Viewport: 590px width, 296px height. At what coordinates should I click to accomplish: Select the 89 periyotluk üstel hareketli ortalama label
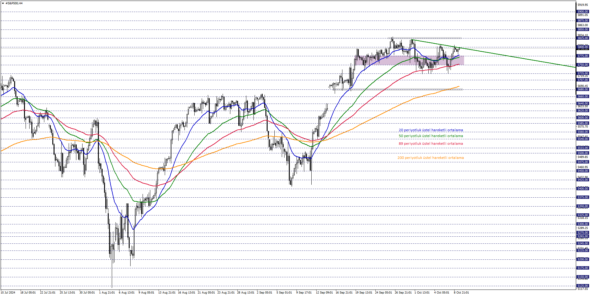431,144
